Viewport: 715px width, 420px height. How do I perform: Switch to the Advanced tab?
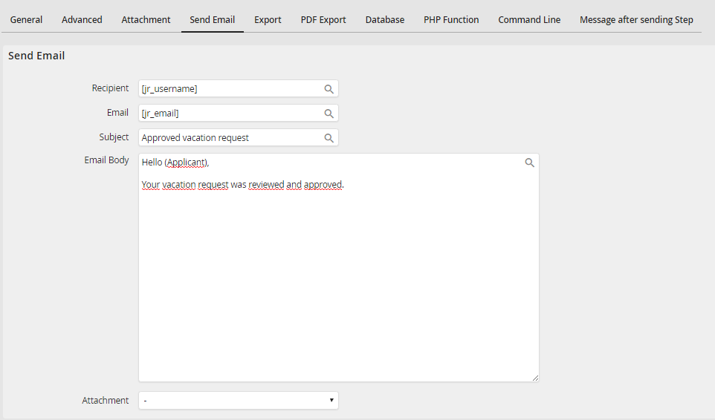click(x=82, y=20)
